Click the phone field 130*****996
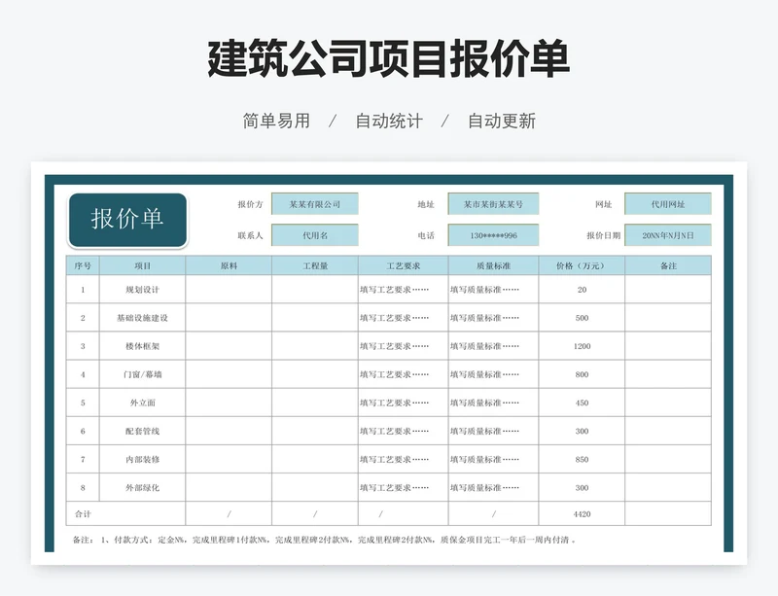The height and width of the screenshot is (596, 778). [x=493, y=235]
